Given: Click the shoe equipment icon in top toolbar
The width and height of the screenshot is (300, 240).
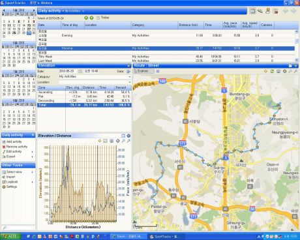Looking at the screenshot, I should pos(260,11).
